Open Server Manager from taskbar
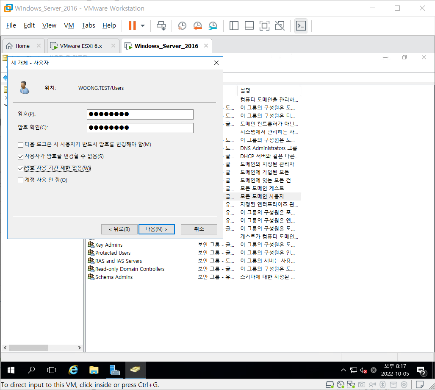Image resolution: width=435 pixels, height=390 pixels. (x=114, y=370)
